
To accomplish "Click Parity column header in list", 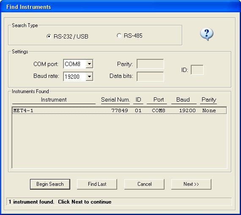I will pos(209,100).
